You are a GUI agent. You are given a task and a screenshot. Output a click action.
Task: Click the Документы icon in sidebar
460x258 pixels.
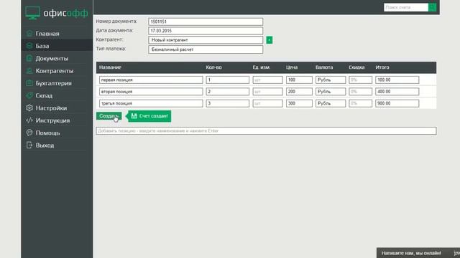[x=29, y=58]
